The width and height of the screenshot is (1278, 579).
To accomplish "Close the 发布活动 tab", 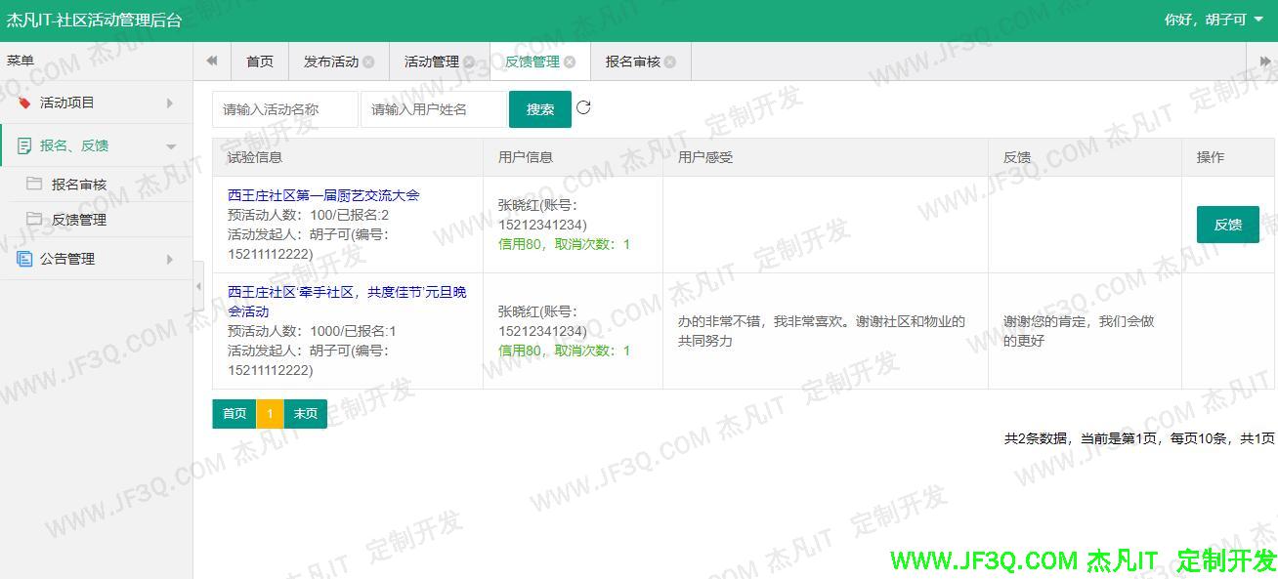I will [x=369, y=62].
